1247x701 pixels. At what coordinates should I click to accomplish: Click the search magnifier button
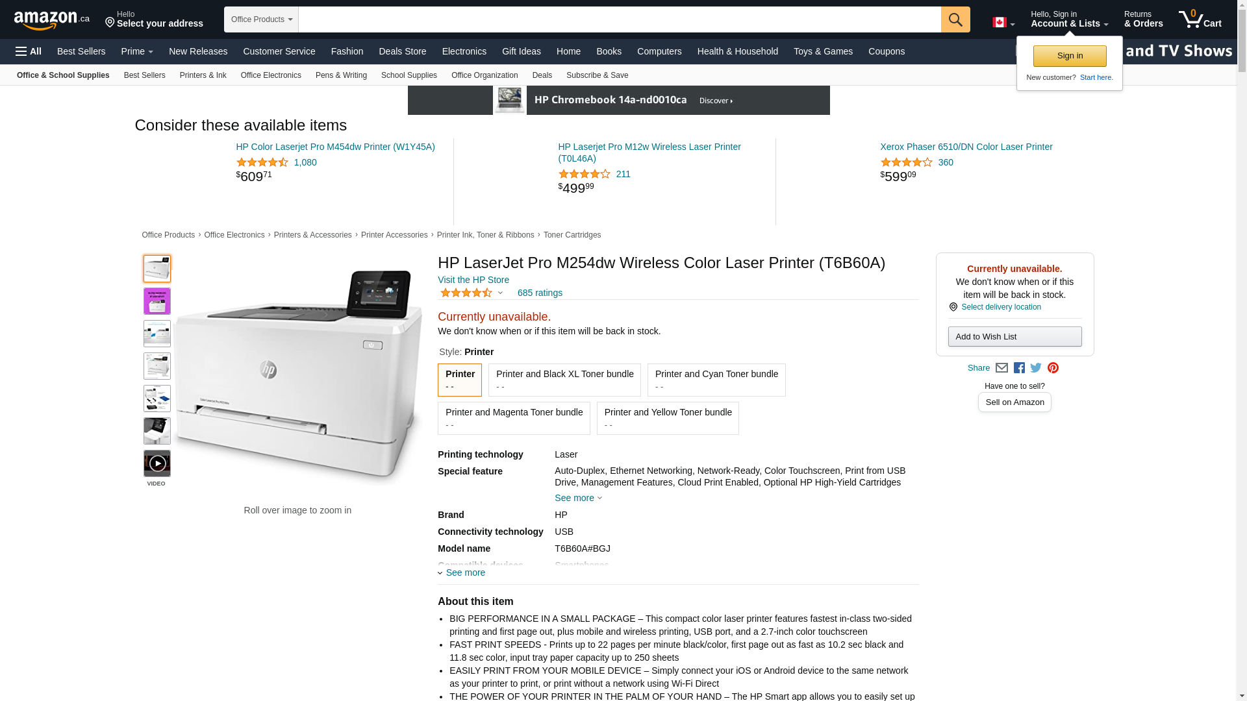click(x=955, y=19)
